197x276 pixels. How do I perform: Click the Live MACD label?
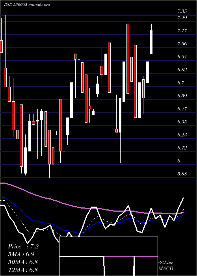pos(166,266)
